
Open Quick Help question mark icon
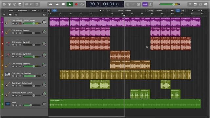pos(14,4)
